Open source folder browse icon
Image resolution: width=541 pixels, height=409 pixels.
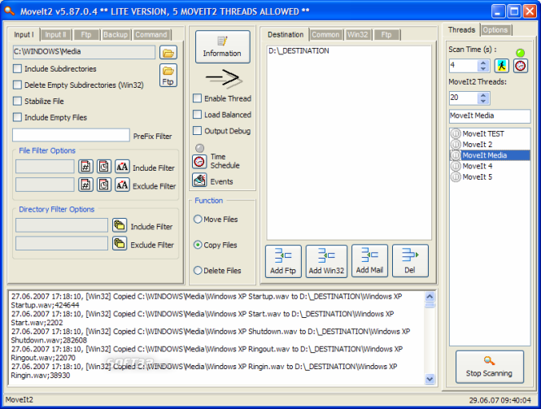pos(168,52)
